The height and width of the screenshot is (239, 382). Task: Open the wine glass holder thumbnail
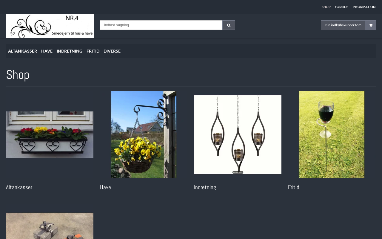pyautogui.click(x=332, y=134)
